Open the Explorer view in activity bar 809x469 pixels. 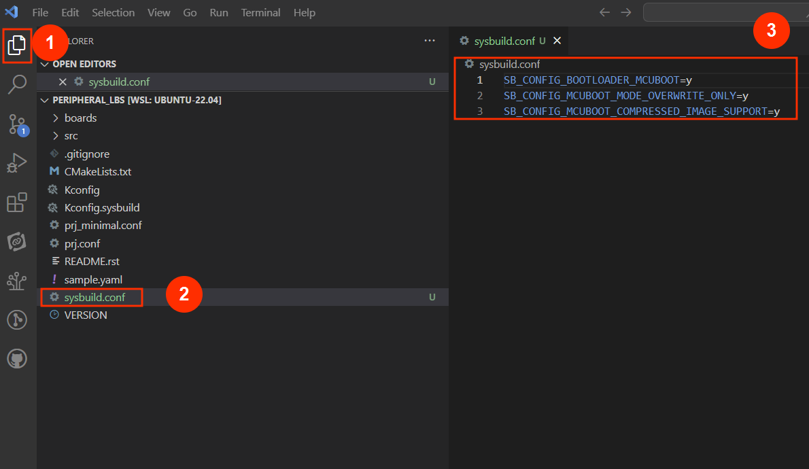point(17,46)
